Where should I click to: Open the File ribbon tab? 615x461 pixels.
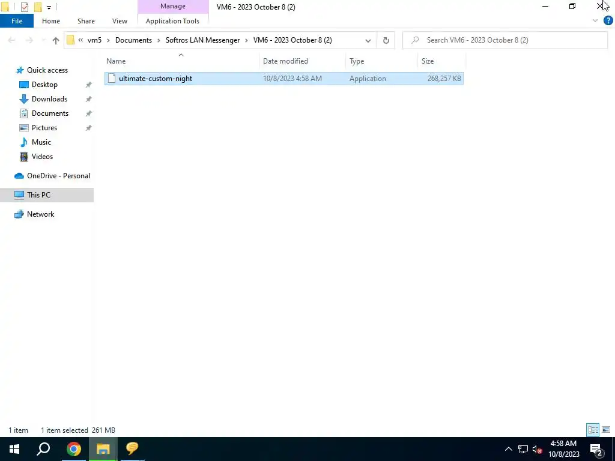point(16,21)
